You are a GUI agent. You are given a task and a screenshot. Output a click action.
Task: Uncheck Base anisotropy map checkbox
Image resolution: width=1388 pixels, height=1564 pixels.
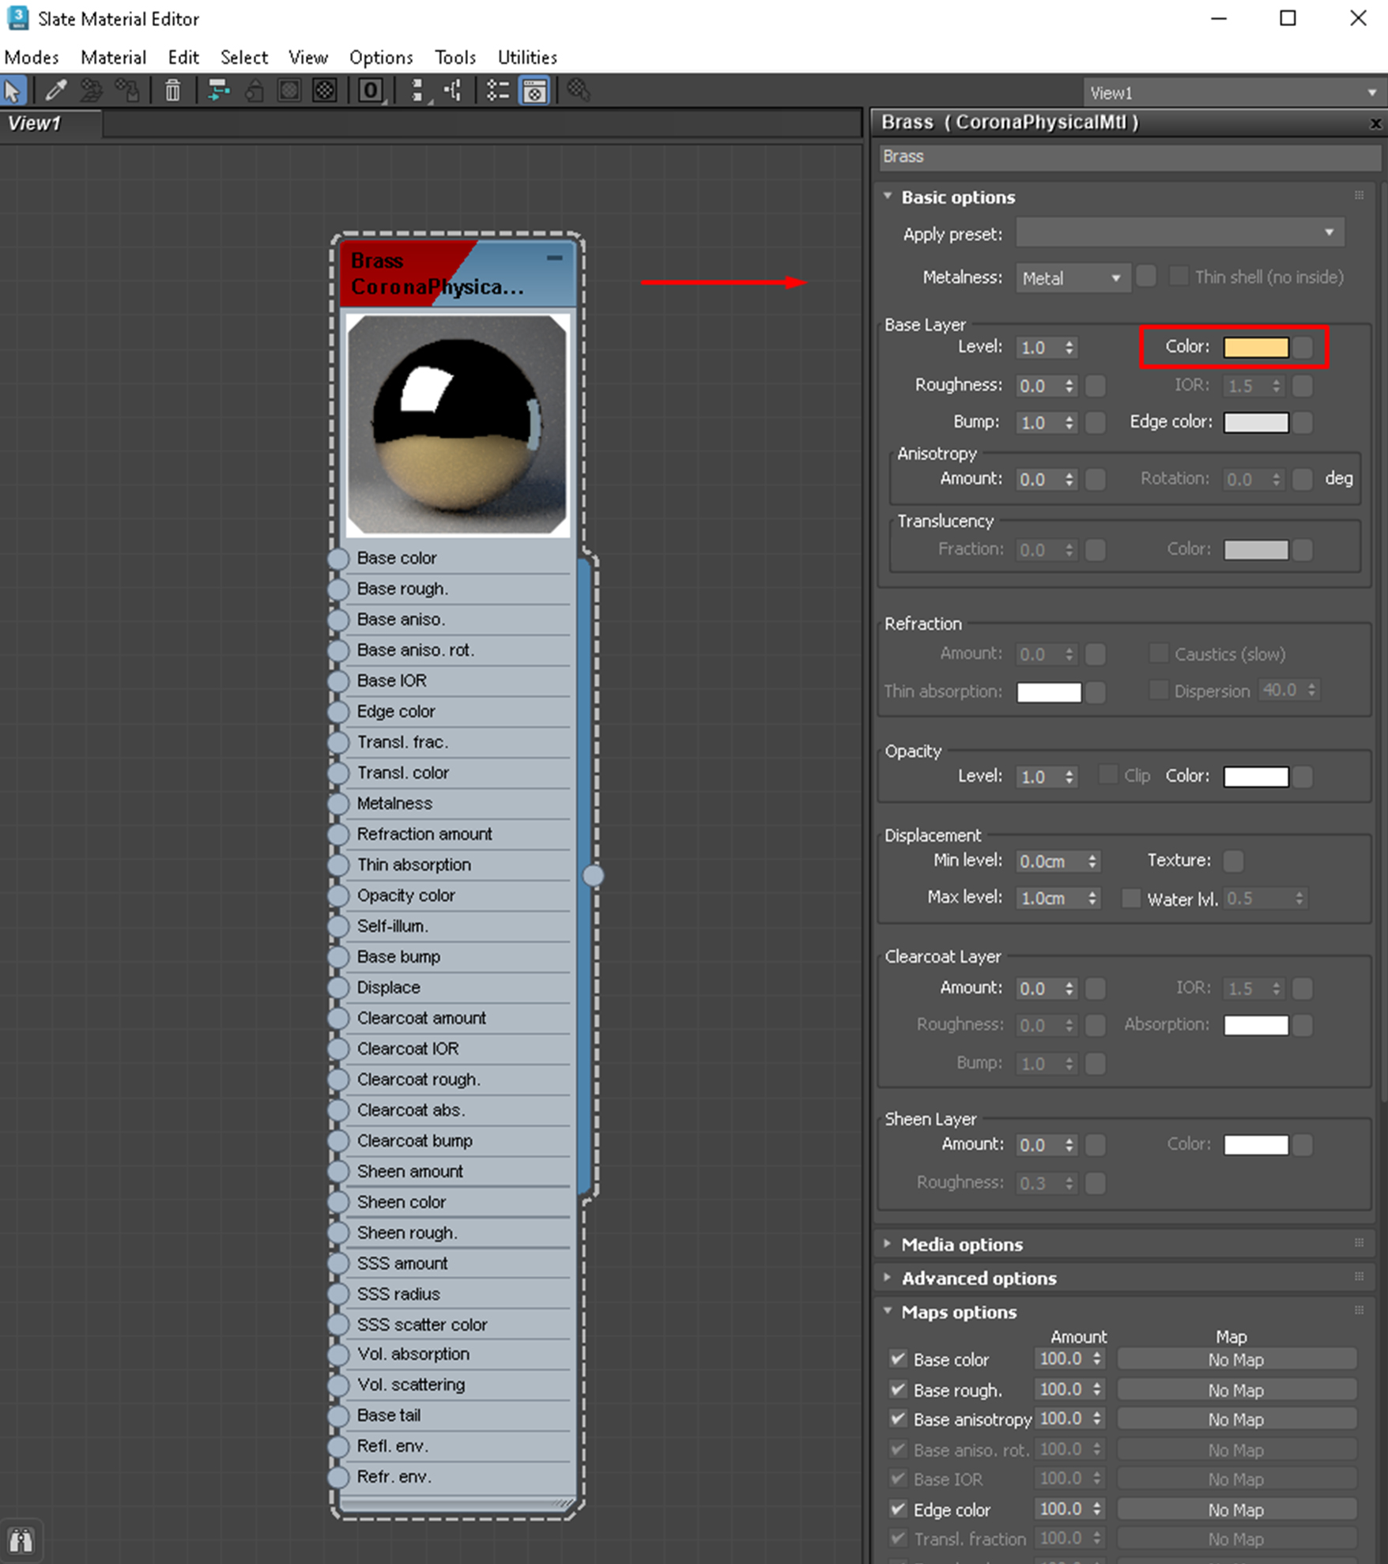(897, 1419)
